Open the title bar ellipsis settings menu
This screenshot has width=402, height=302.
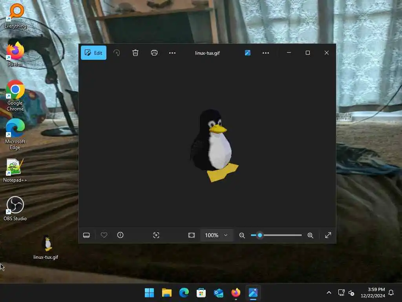(x=266, y=53)
